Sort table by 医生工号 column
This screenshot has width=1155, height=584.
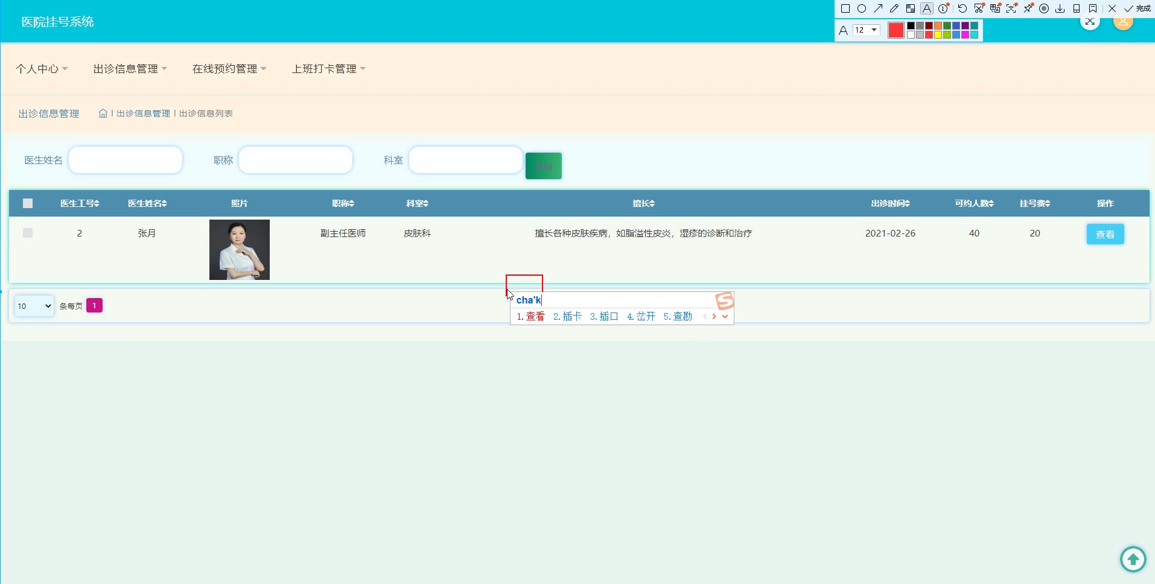coord(80,203)
